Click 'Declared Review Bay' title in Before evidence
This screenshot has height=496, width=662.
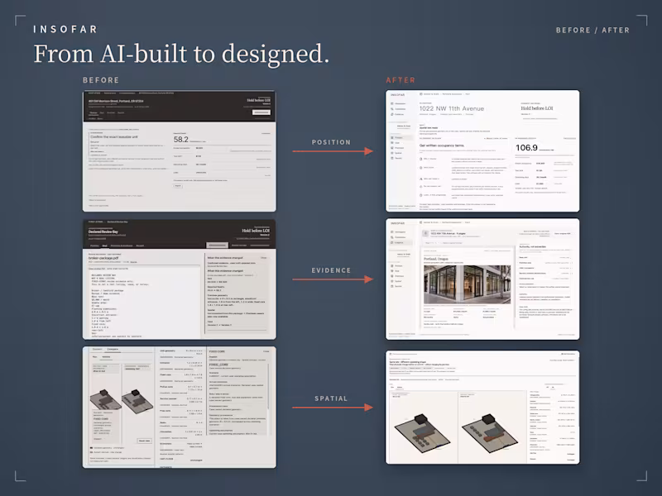(103, 231)
